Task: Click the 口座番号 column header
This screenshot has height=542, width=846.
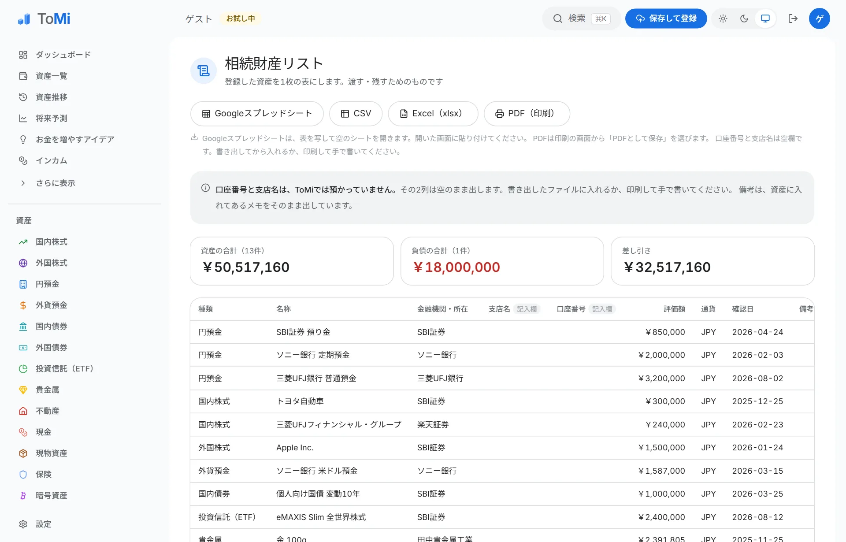Action: 571,309
